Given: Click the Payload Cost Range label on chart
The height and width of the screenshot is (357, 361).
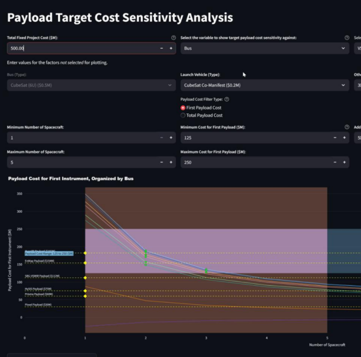Looking at the screenshot, I should pyautogui.click(x=49, y=253).
